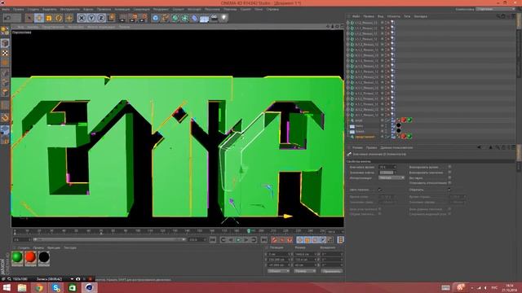
Task: Open the Окно menu
Action: (259, 9)
